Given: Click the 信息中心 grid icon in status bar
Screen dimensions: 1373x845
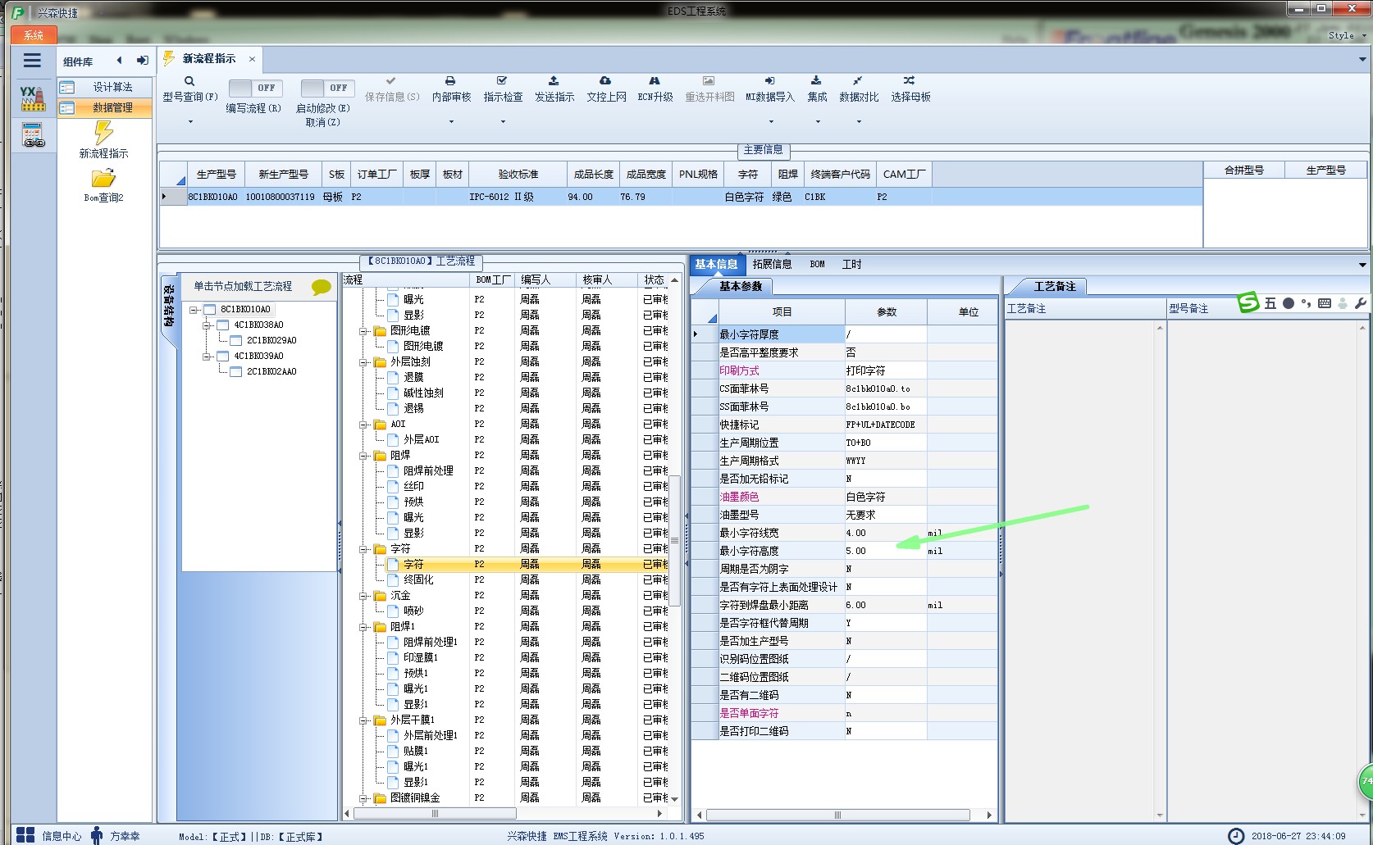Looking at the screenshot, I should point(25,835).
